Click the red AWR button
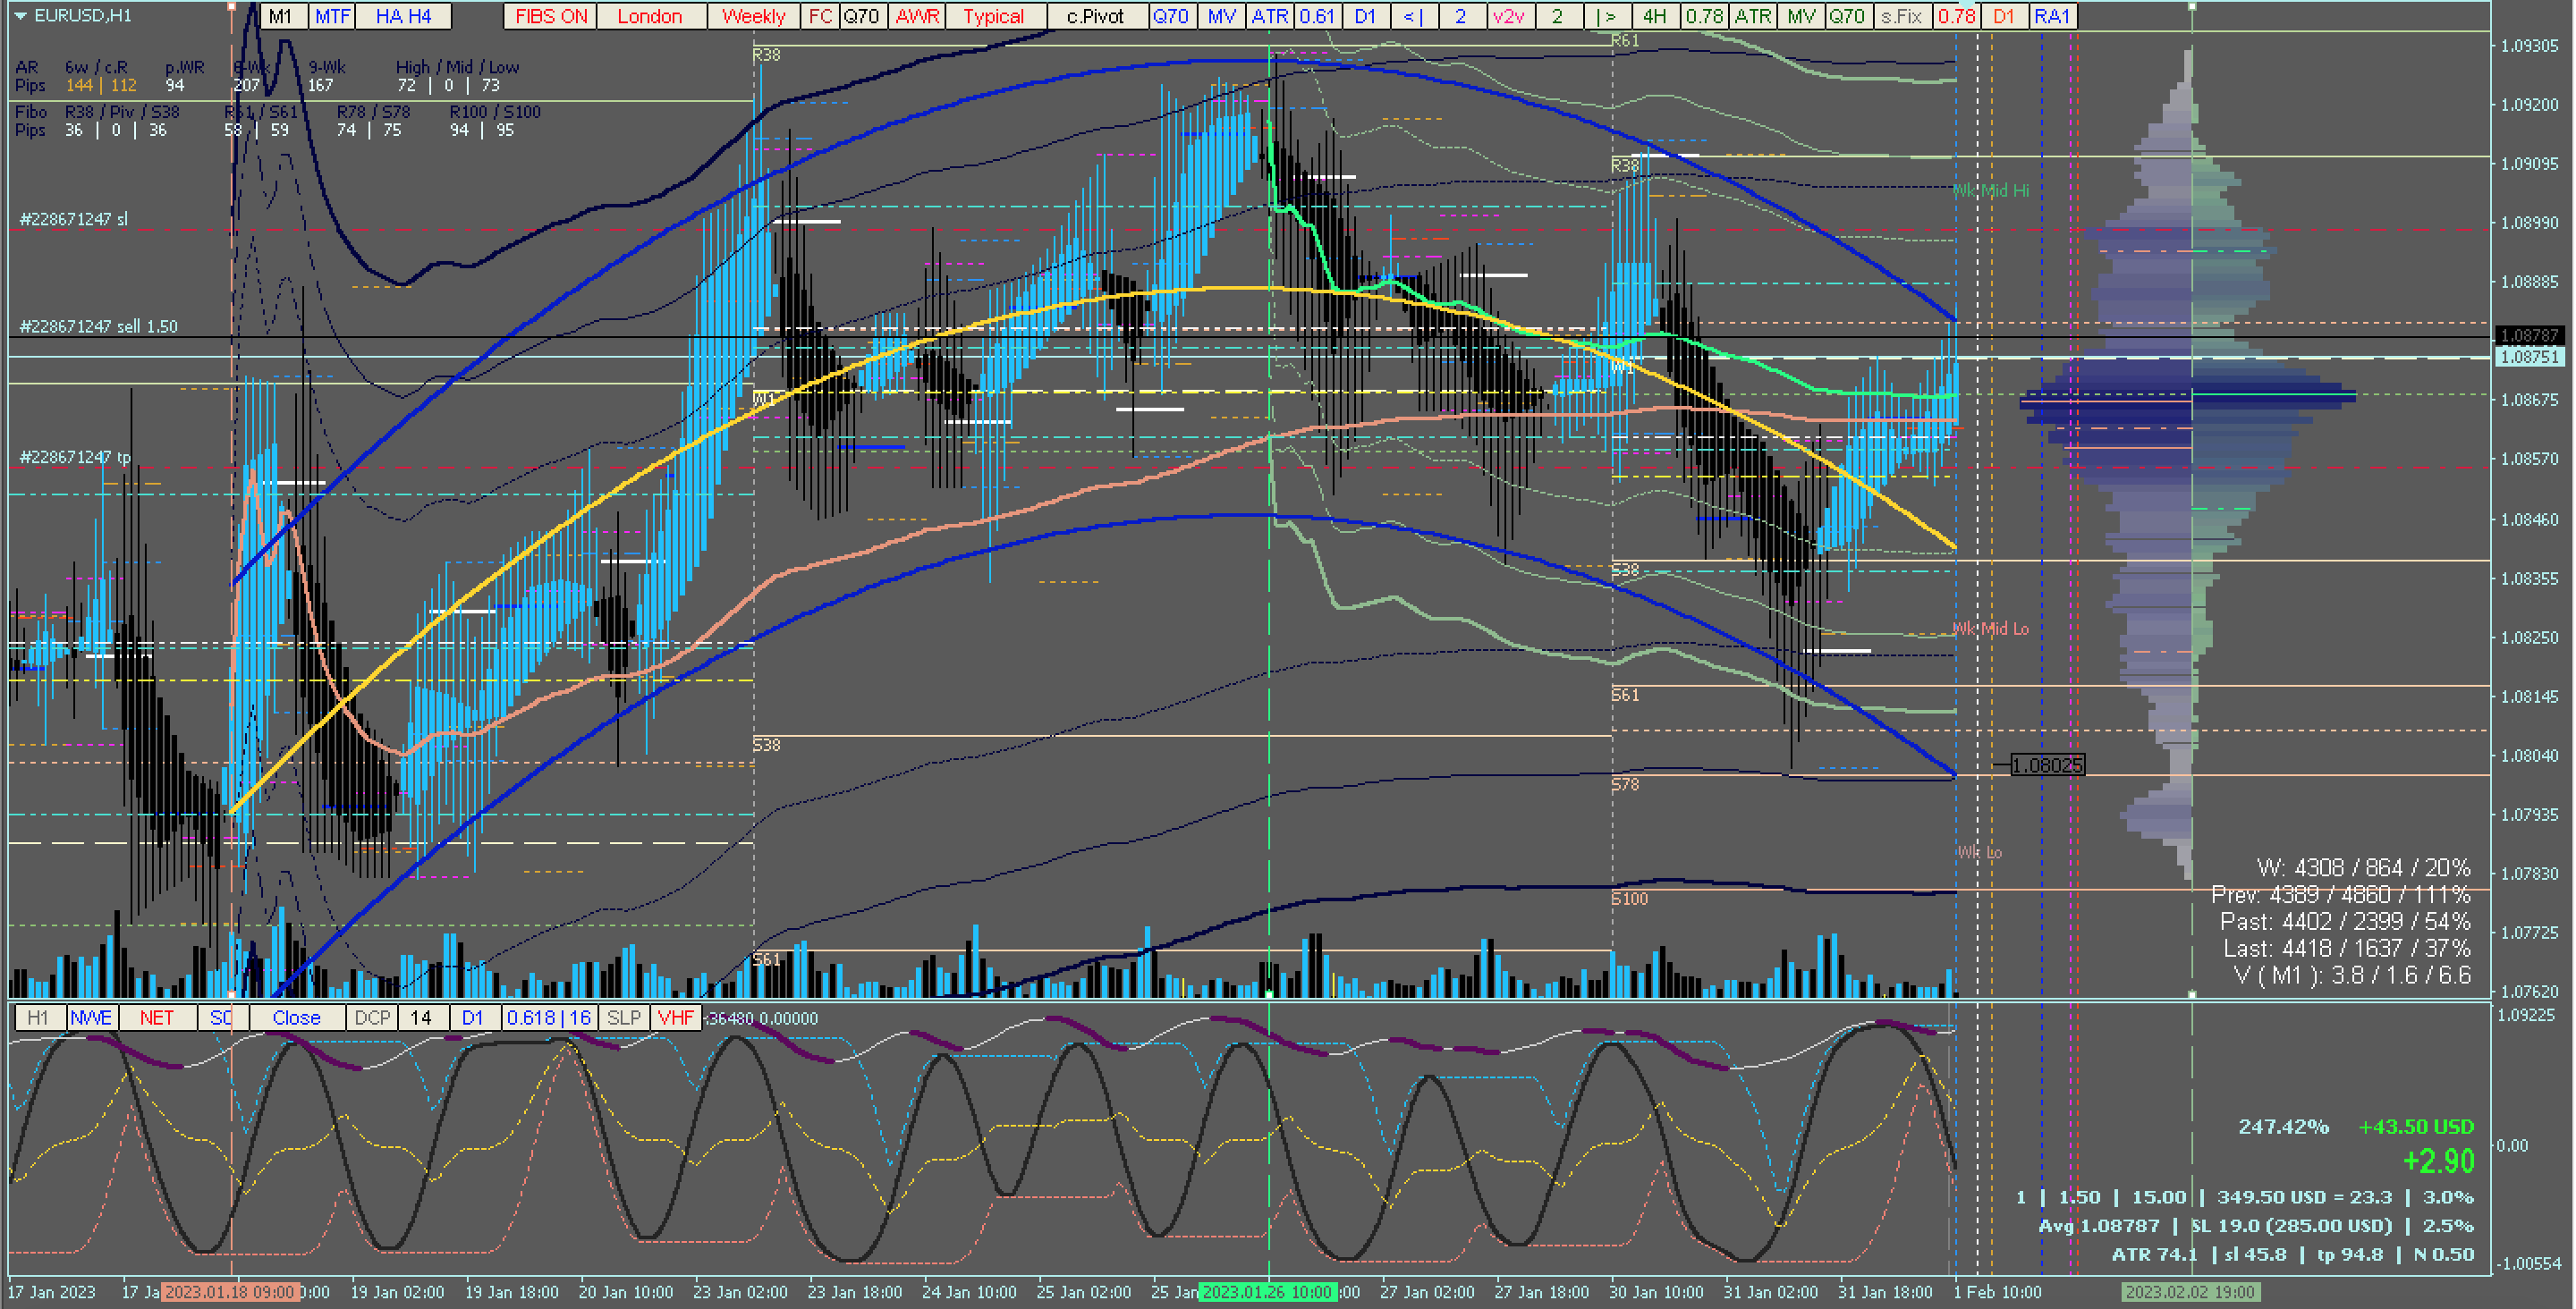2576x1309 pixels. point(916,16)
